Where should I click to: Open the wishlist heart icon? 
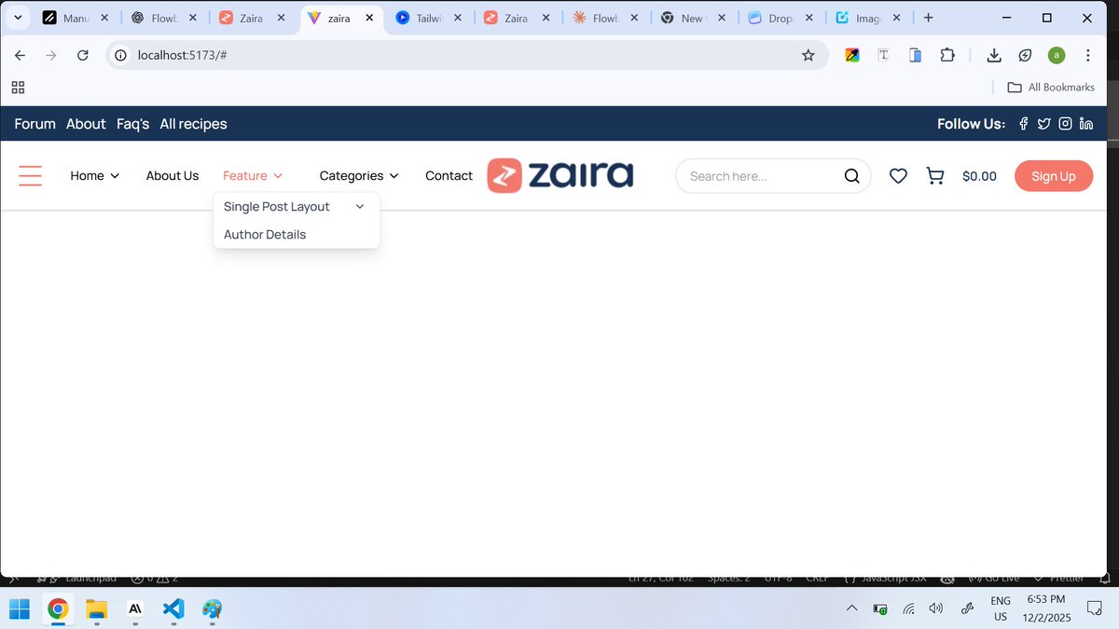coord(898,175)
